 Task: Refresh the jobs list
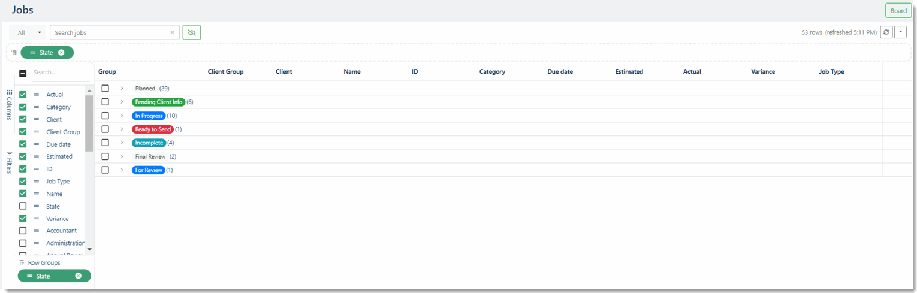(886, 32)
